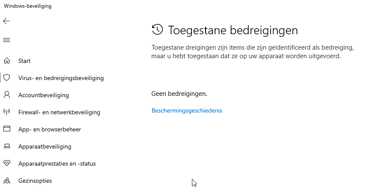Click the window icon for app control
The height and width of the screenshot is (196, 368).
[x=7, y=129]
